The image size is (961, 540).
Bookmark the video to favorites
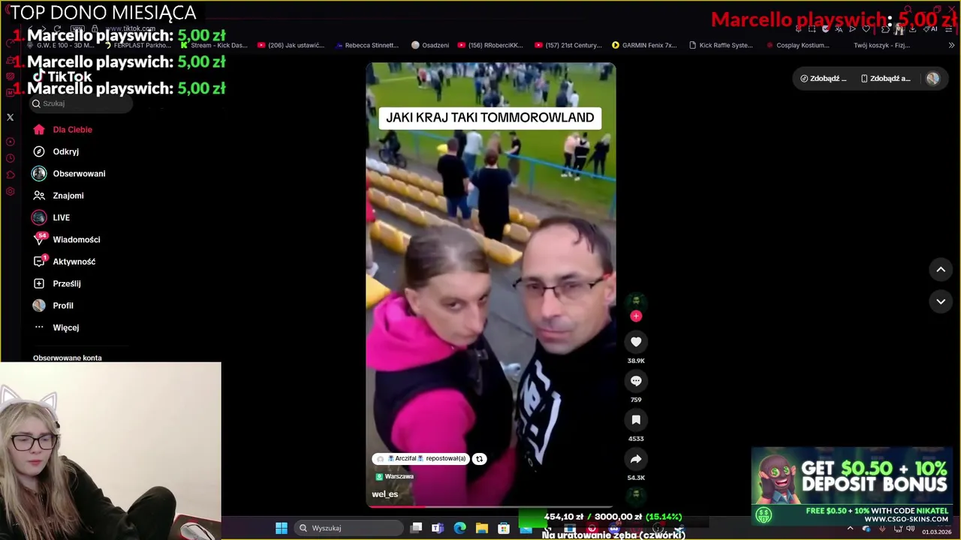636,420
